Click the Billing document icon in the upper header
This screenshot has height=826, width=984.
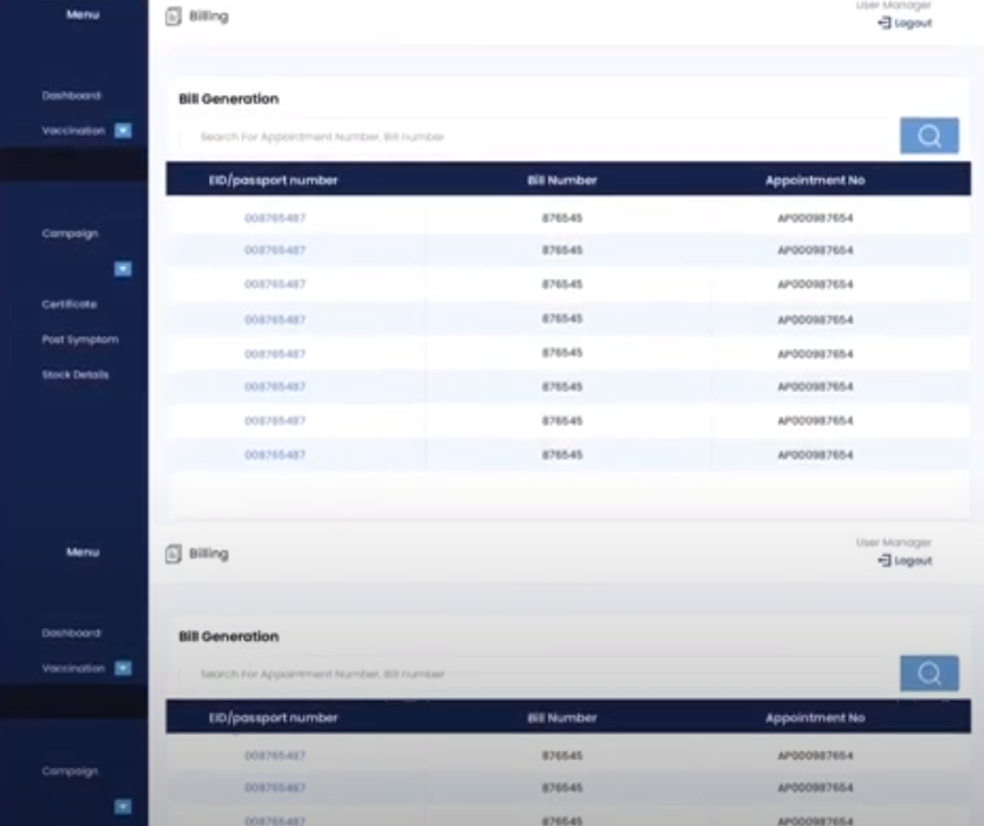pyautogui.click(x=173, y=16)
